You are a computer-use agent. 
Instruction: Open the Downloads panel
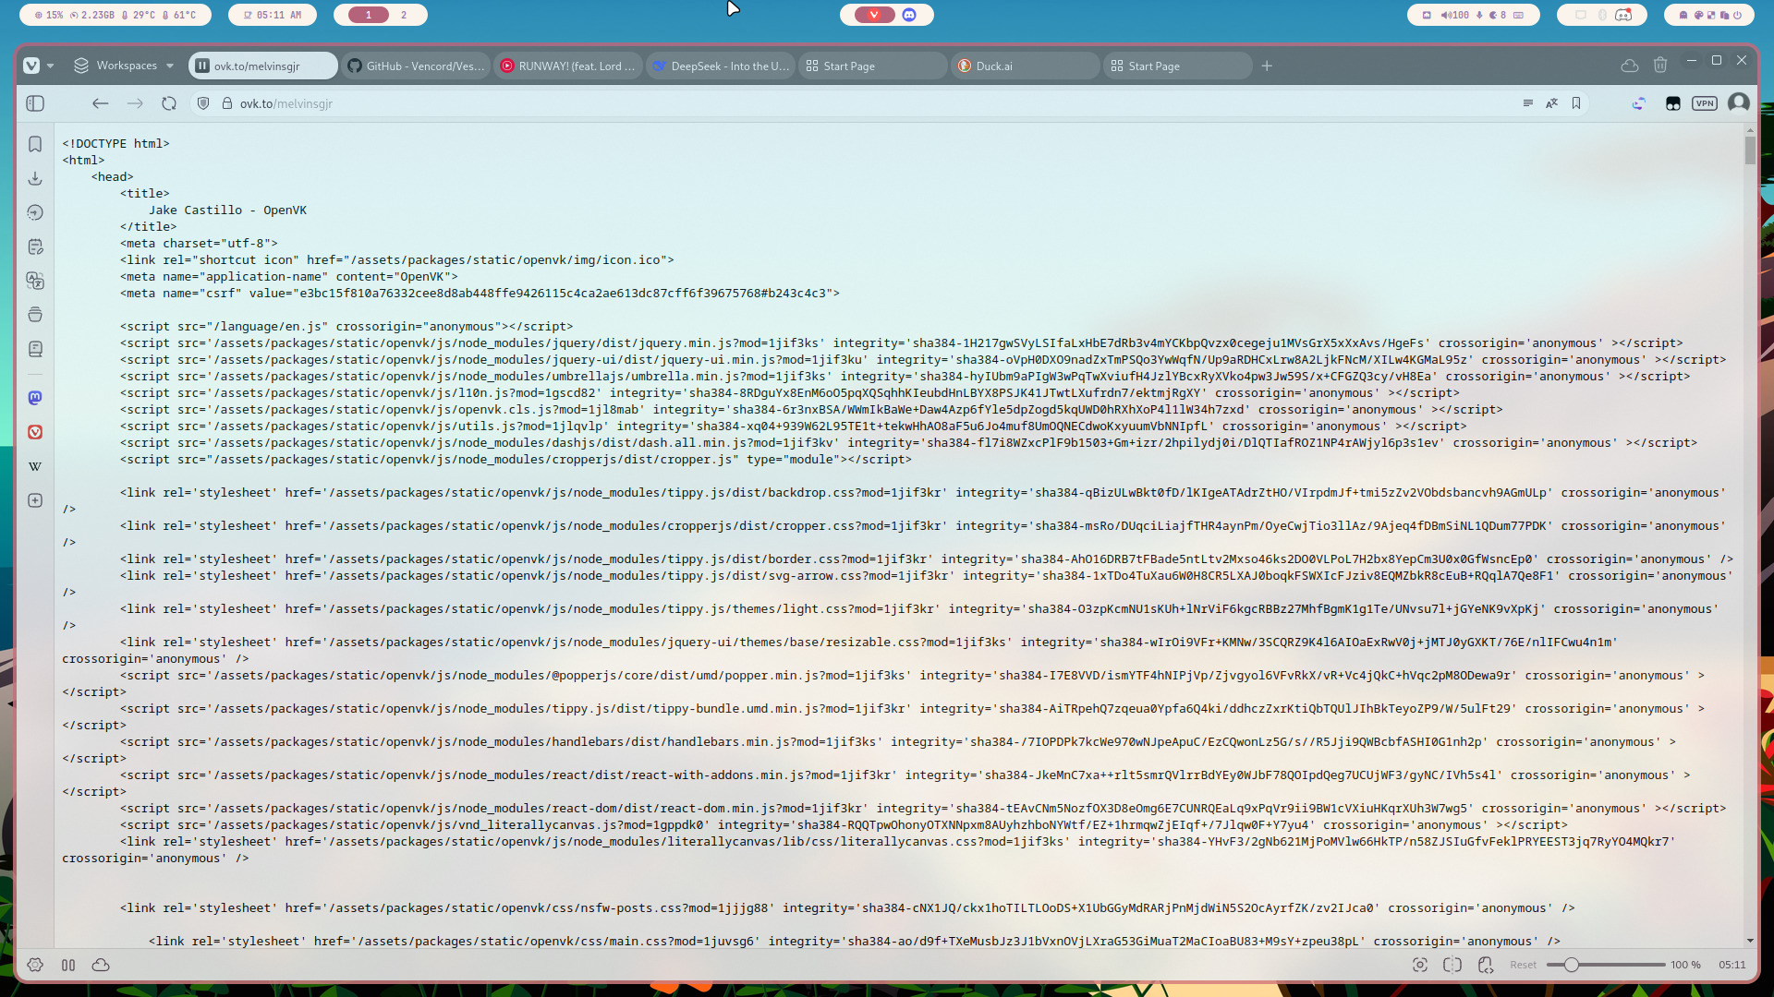tap(35, 178)
